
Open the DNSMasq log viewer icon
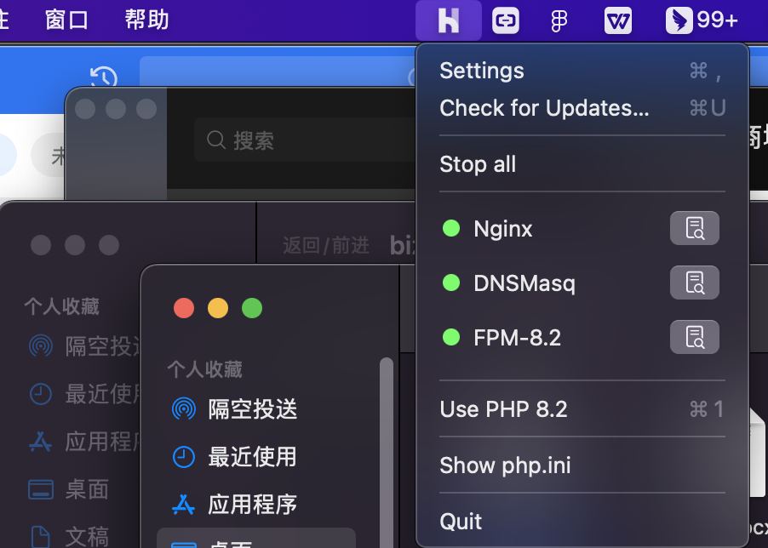tap(695, 283)
